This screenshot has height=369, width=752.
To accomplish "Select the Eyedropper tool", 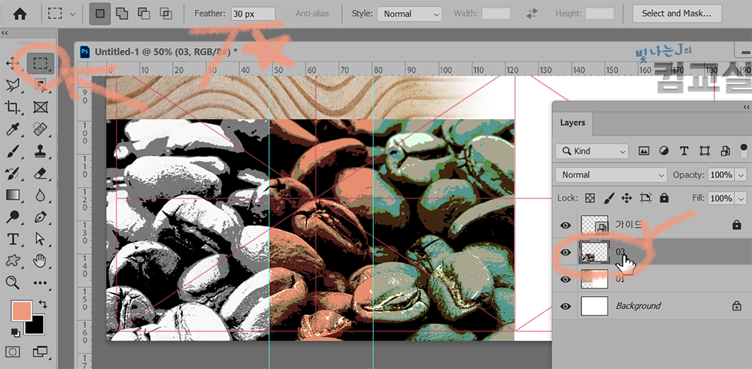I will coord(12,129).
